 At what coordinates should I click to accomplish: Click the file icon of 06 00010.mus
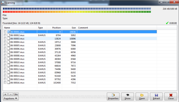click(x=9, y=62)
